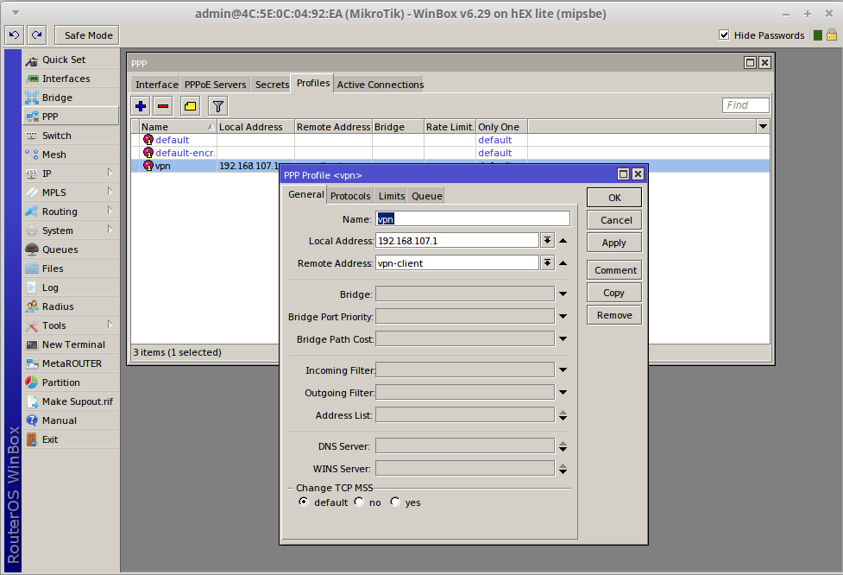Switch to the Interface tab
This screenshot has height=575, width=843.
[156, 85]
